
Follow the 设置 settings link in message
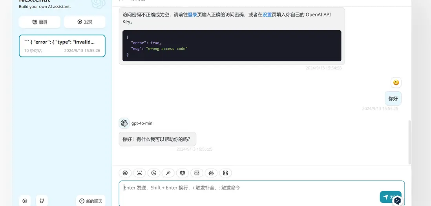tap(267, 15)
